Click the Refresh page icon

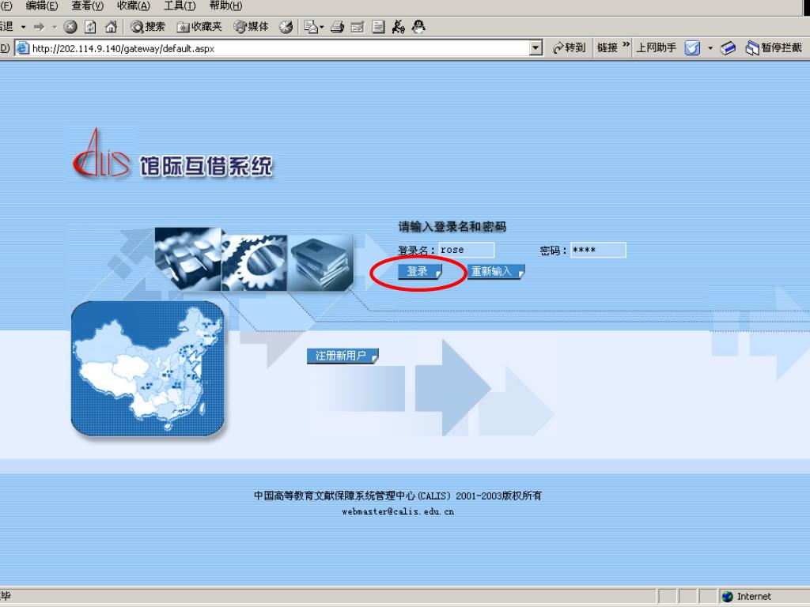(x=90, y=27)
